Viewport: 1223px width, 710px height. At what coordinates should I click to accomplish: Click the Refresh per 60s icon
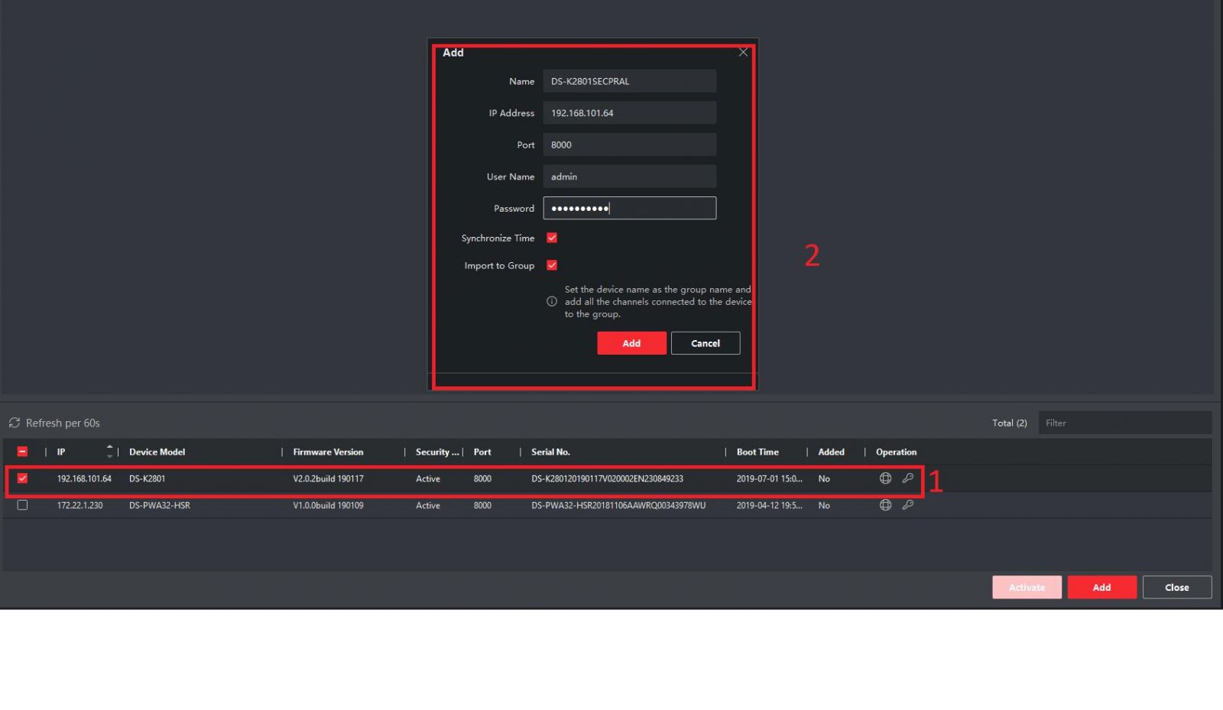coord(15,423)
